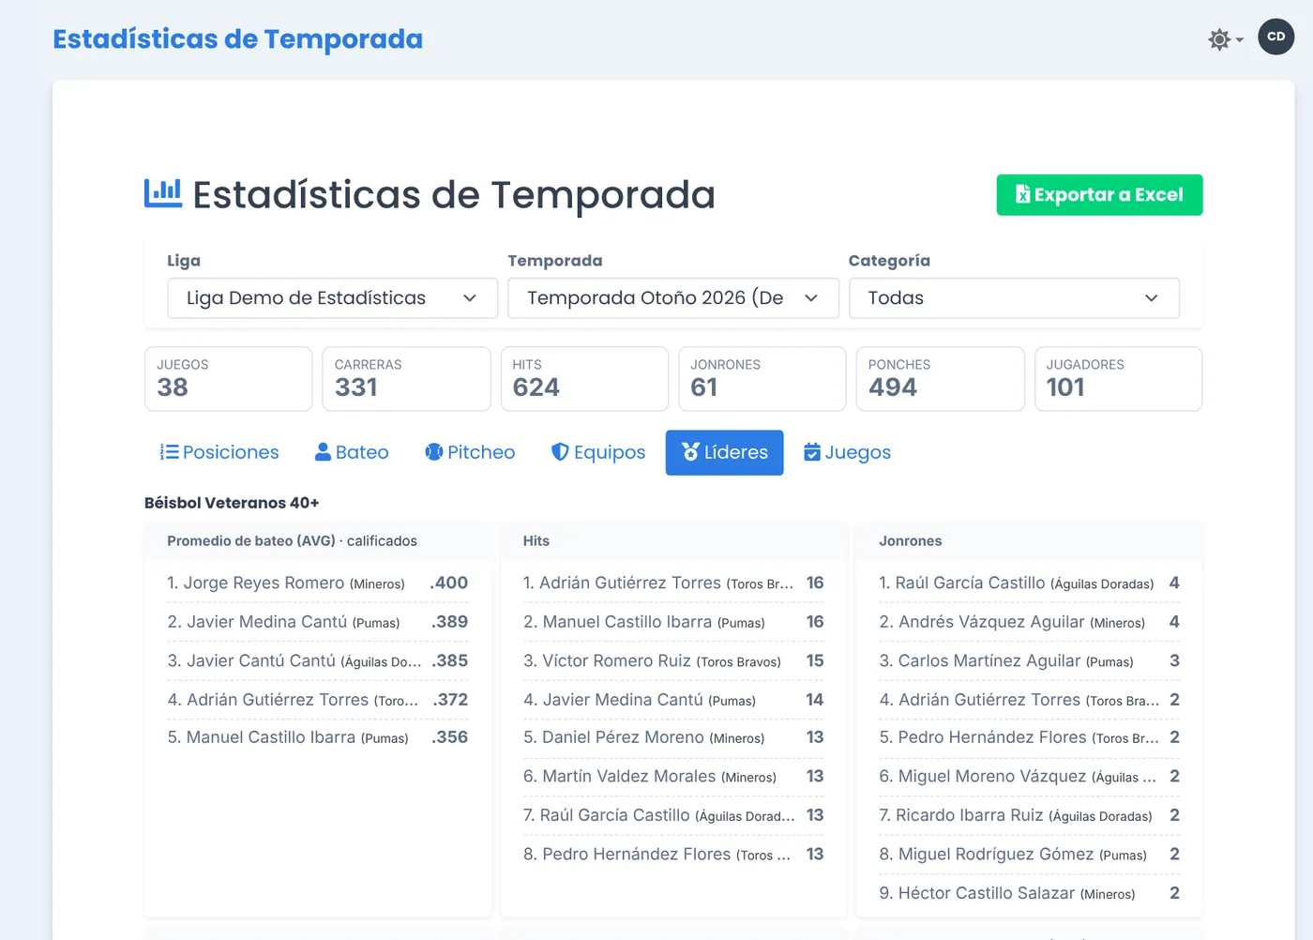Click the list icon on Posiciones tab
Viewport: 1313px width, 940px height.
[x=169, y=452]
